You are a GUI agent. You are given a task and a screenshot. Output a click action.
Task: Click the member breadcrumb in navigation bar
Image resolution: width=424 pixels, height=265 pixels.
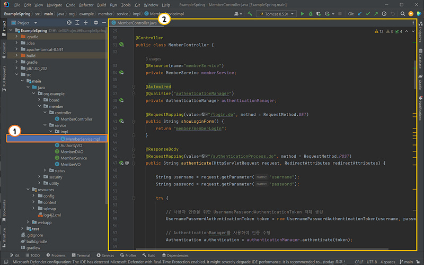[105, 14]
